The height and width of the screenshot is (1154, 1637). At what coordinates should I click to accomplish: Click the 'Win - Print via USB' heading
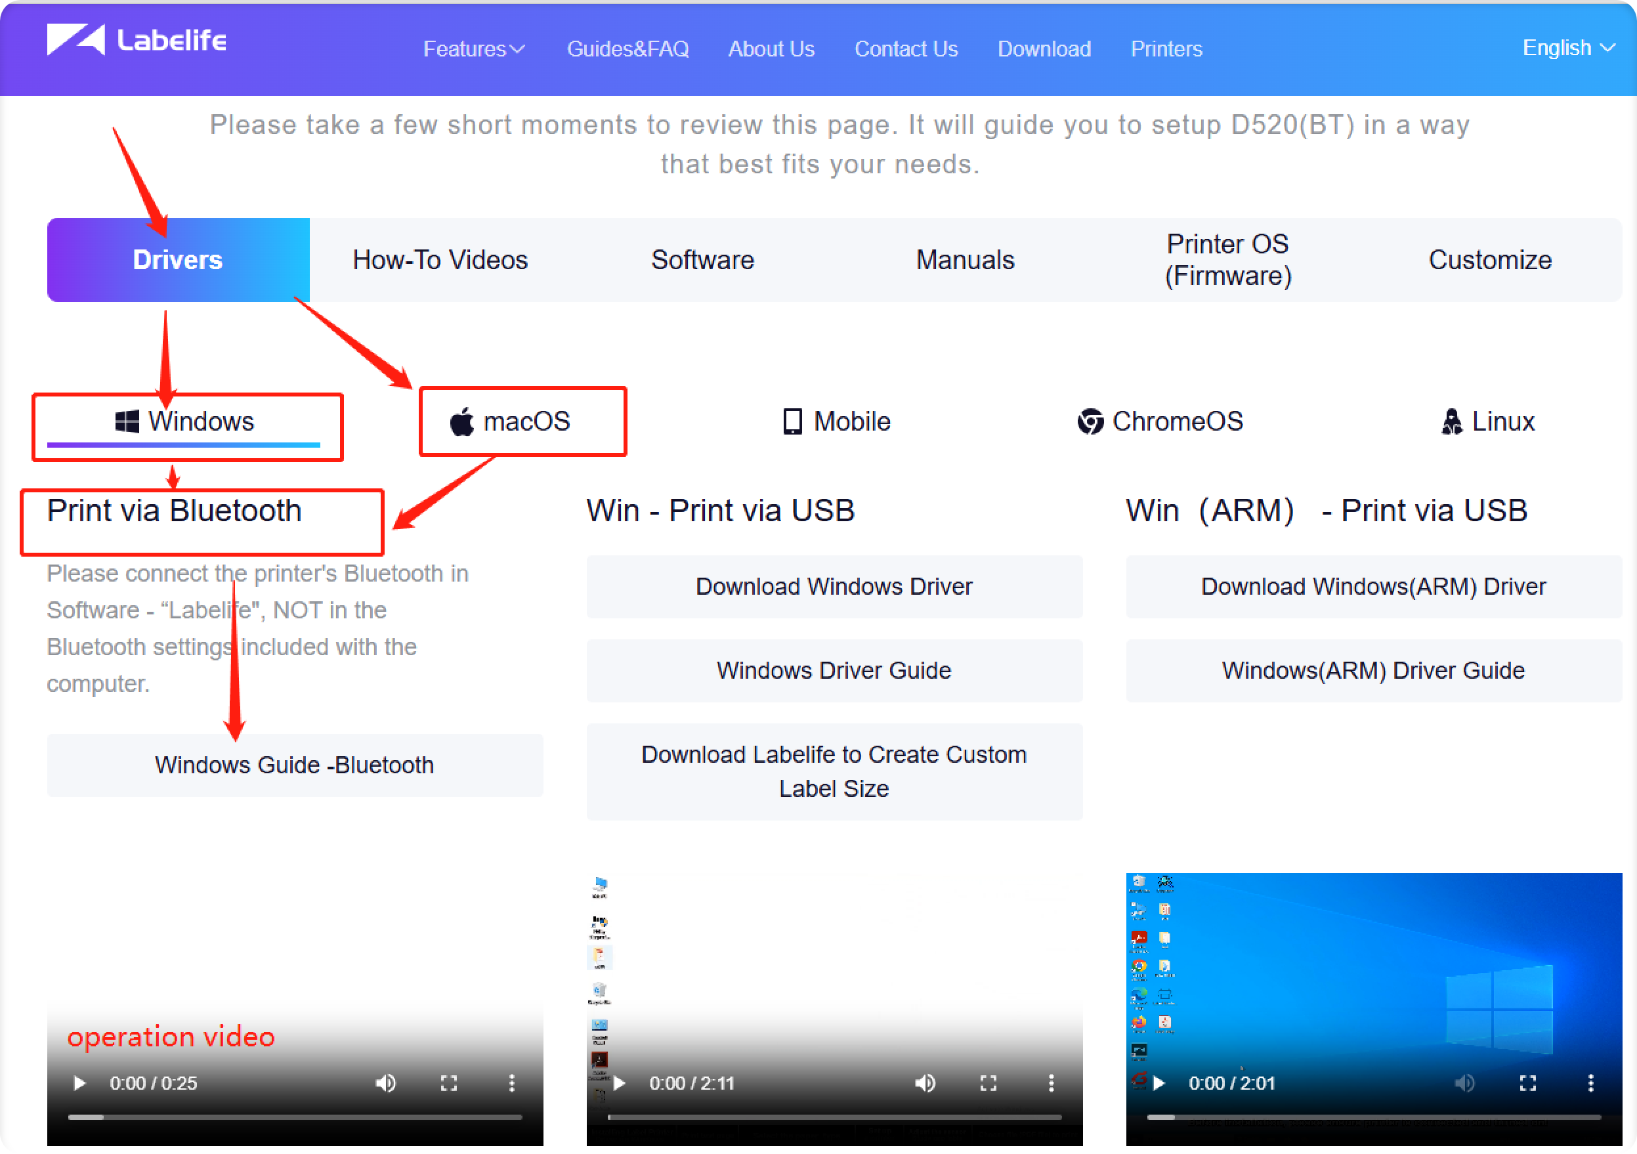(x=721, y=511)
